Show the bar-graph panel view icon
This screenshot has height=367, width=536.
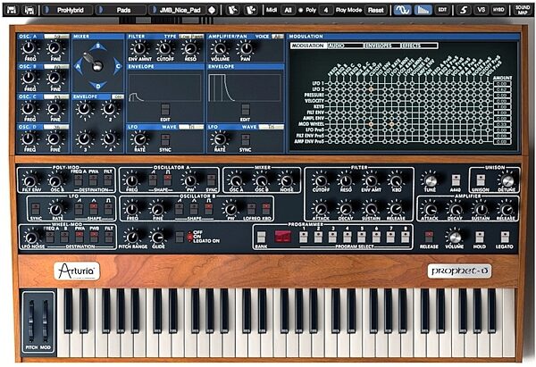click(423, 10)
